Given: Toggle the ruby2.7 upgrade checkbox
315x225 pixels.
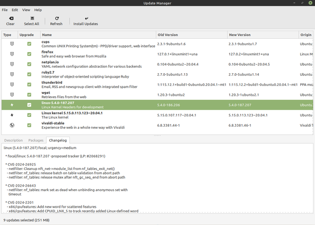Looking at the screenshot, I should click(x=30, y=74).
